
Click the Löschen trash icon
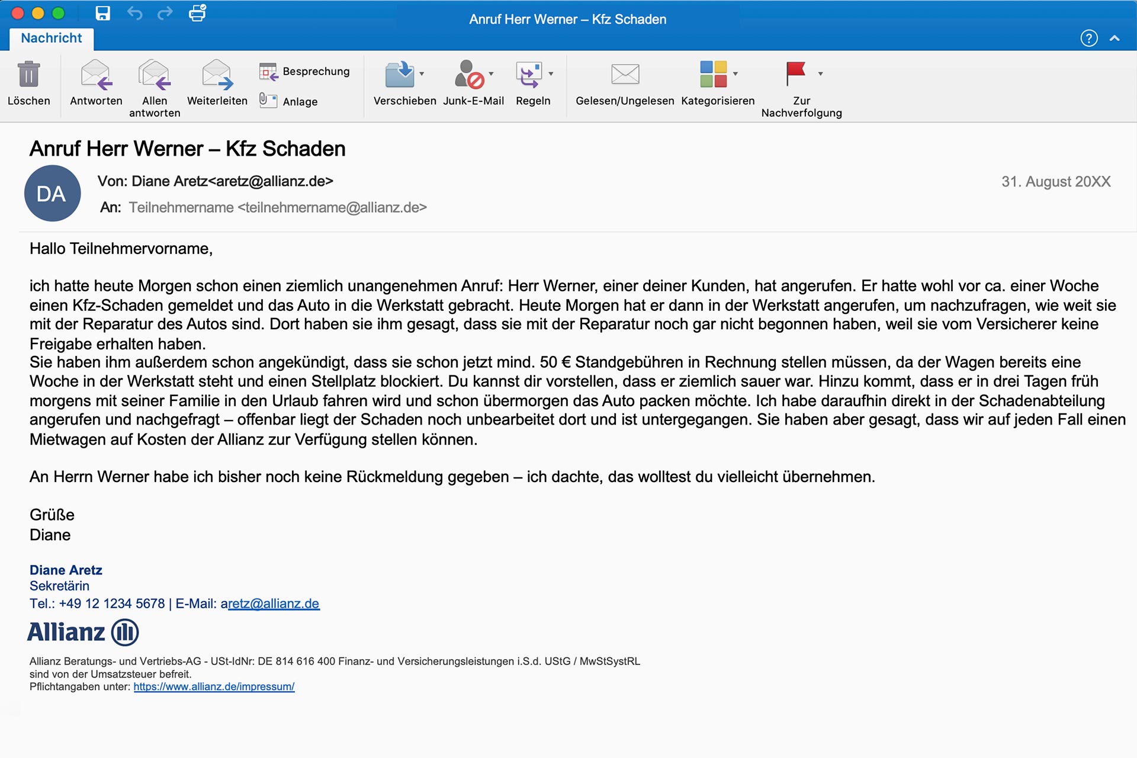tap(28, 75)
